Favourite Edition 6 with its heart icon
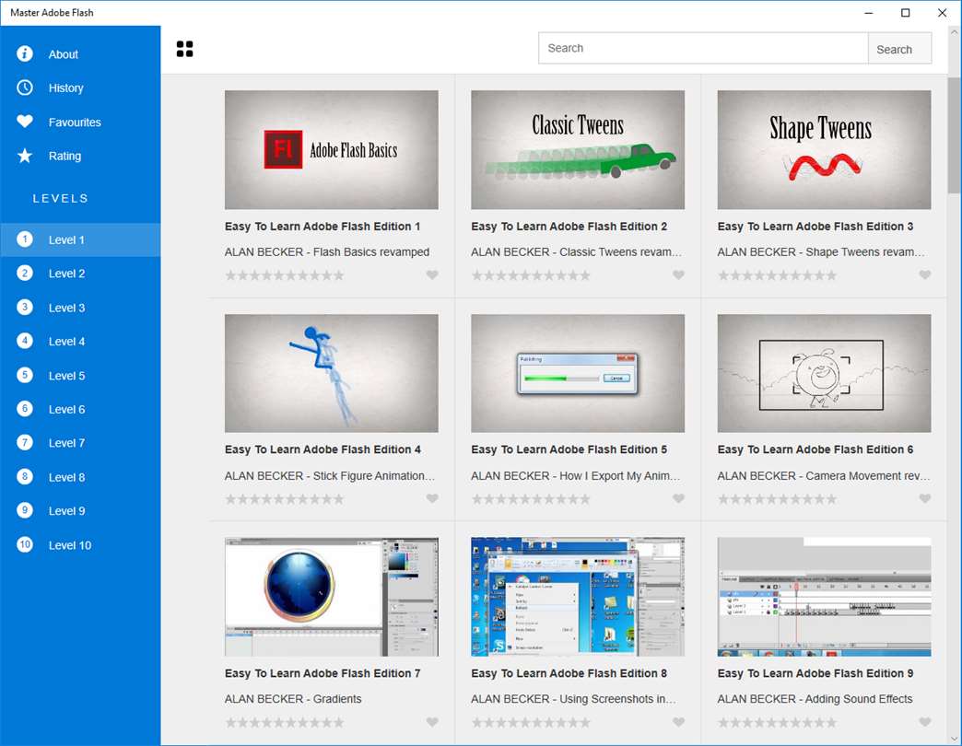The height and width of the screenshot is (746, 962). coord(925,499)
